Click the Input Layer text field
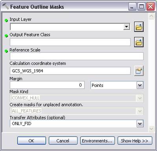The image size is (157, 151). click(x=67, y=27)
